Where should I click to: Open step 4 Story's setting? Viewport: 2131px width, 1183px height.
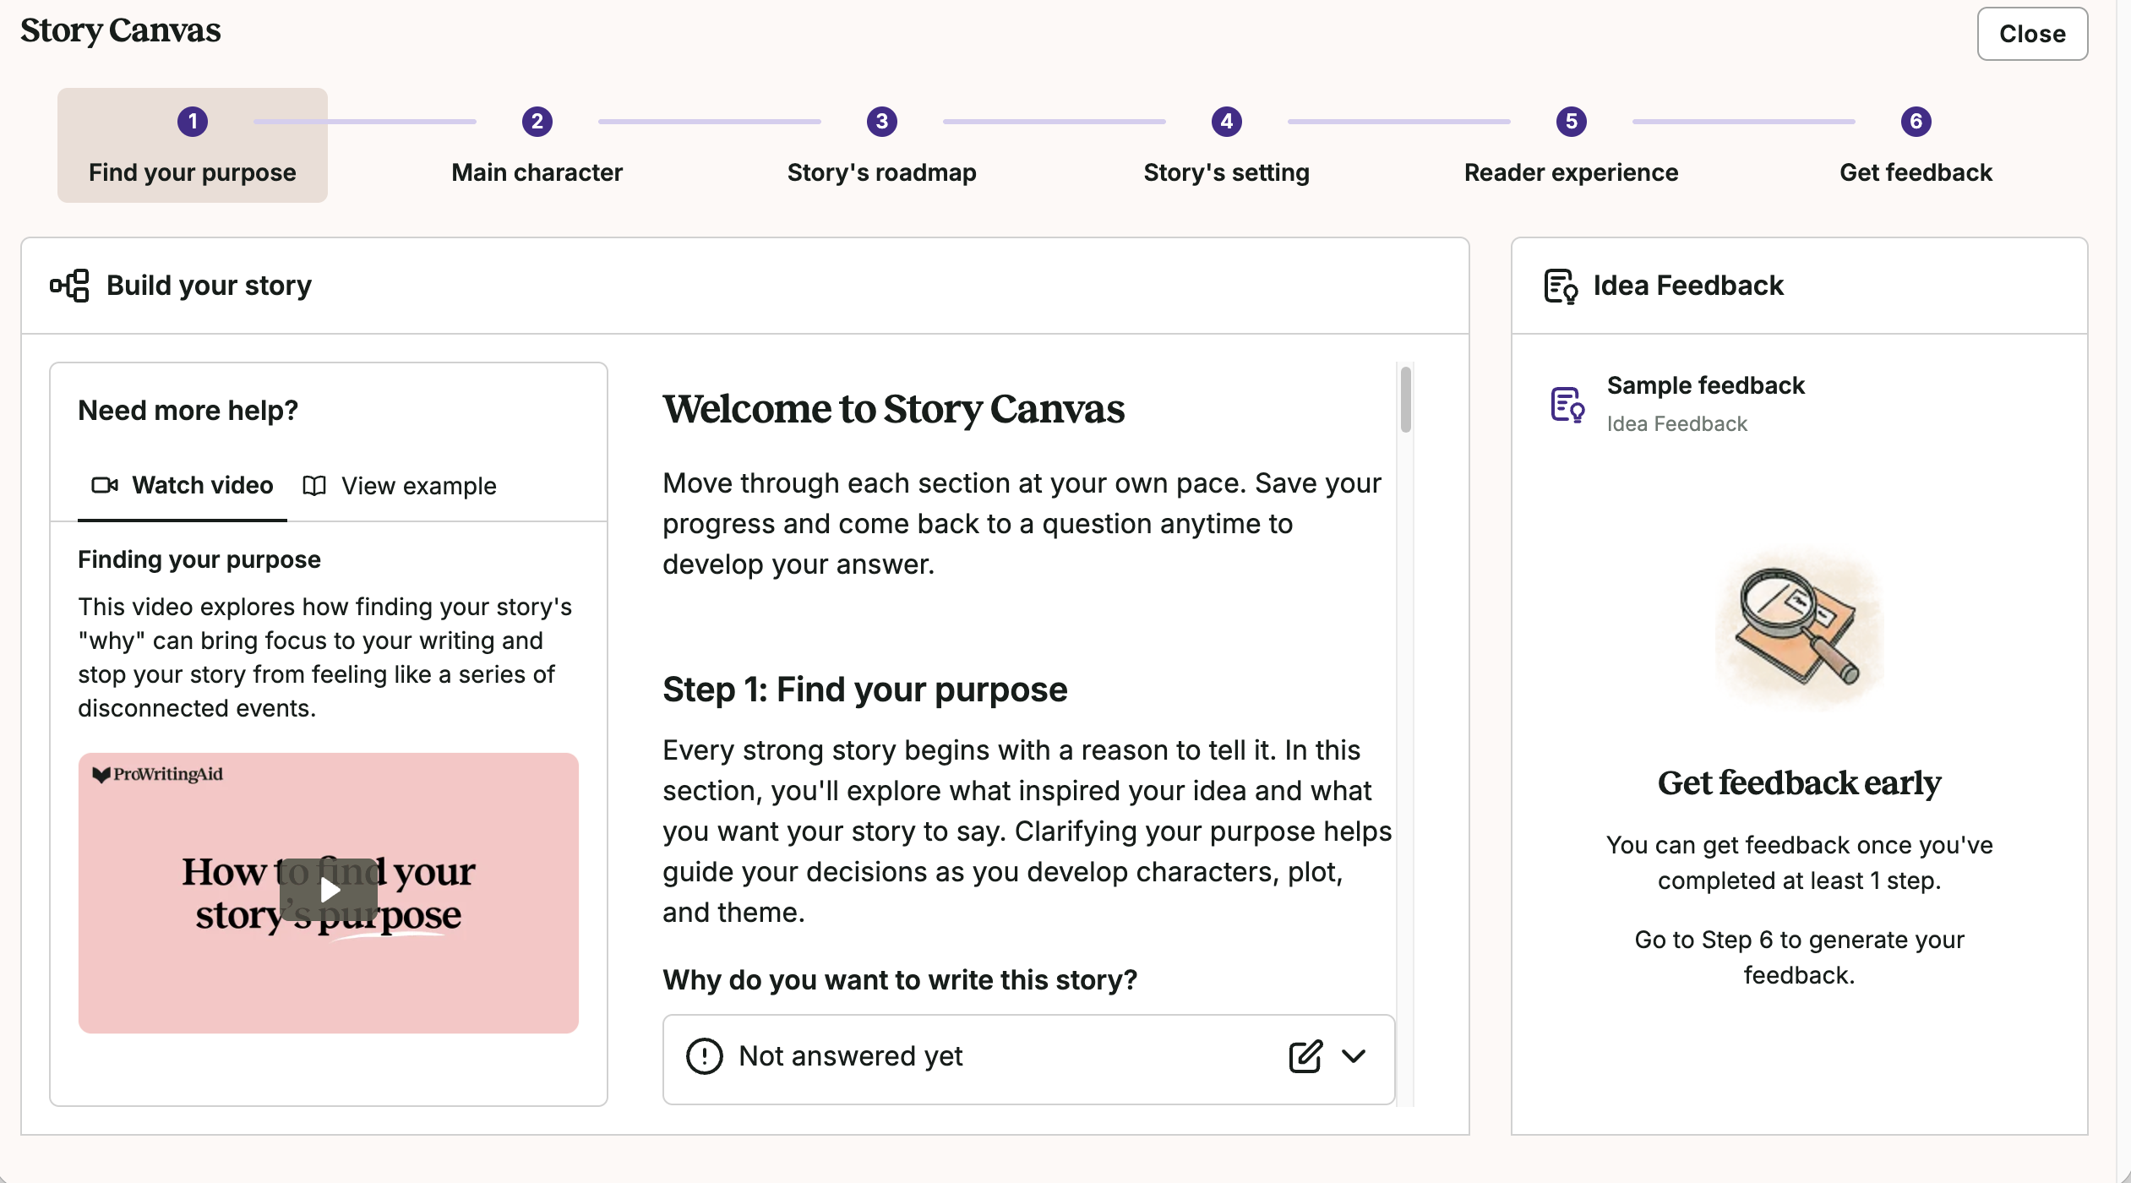(x=1227, y=145)
